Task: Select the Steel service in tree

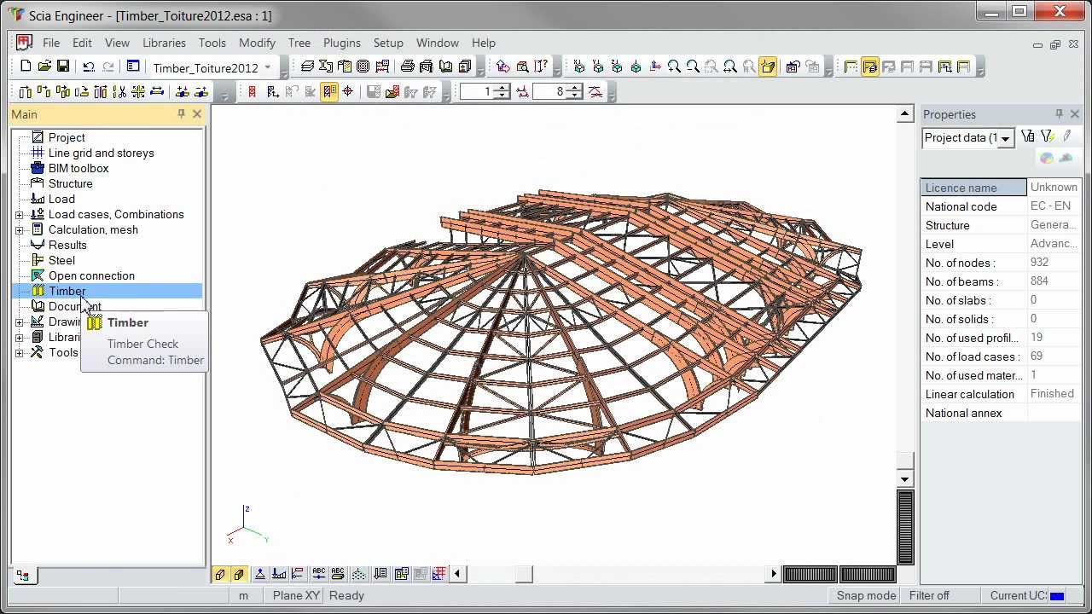Action: click(61, 260)
